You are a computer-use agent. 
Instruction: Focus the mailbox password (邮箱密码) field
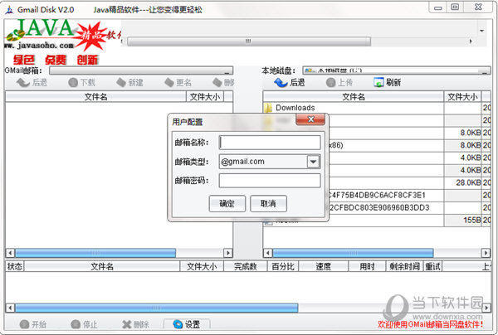point(270,180)
